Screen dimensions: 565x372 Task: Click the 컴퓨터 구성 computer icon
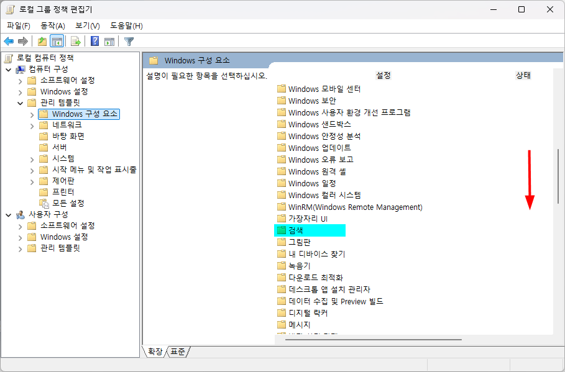(21, 69)
